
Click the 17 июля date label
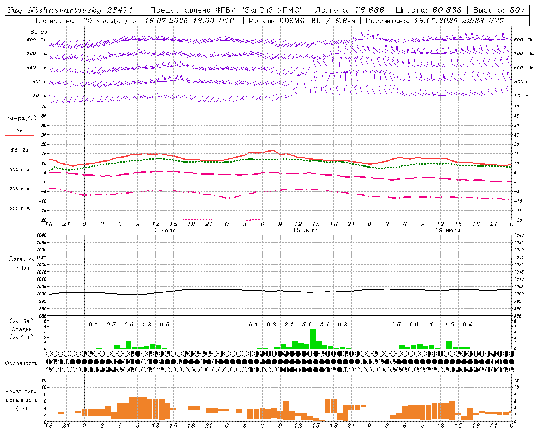[162, 230]
